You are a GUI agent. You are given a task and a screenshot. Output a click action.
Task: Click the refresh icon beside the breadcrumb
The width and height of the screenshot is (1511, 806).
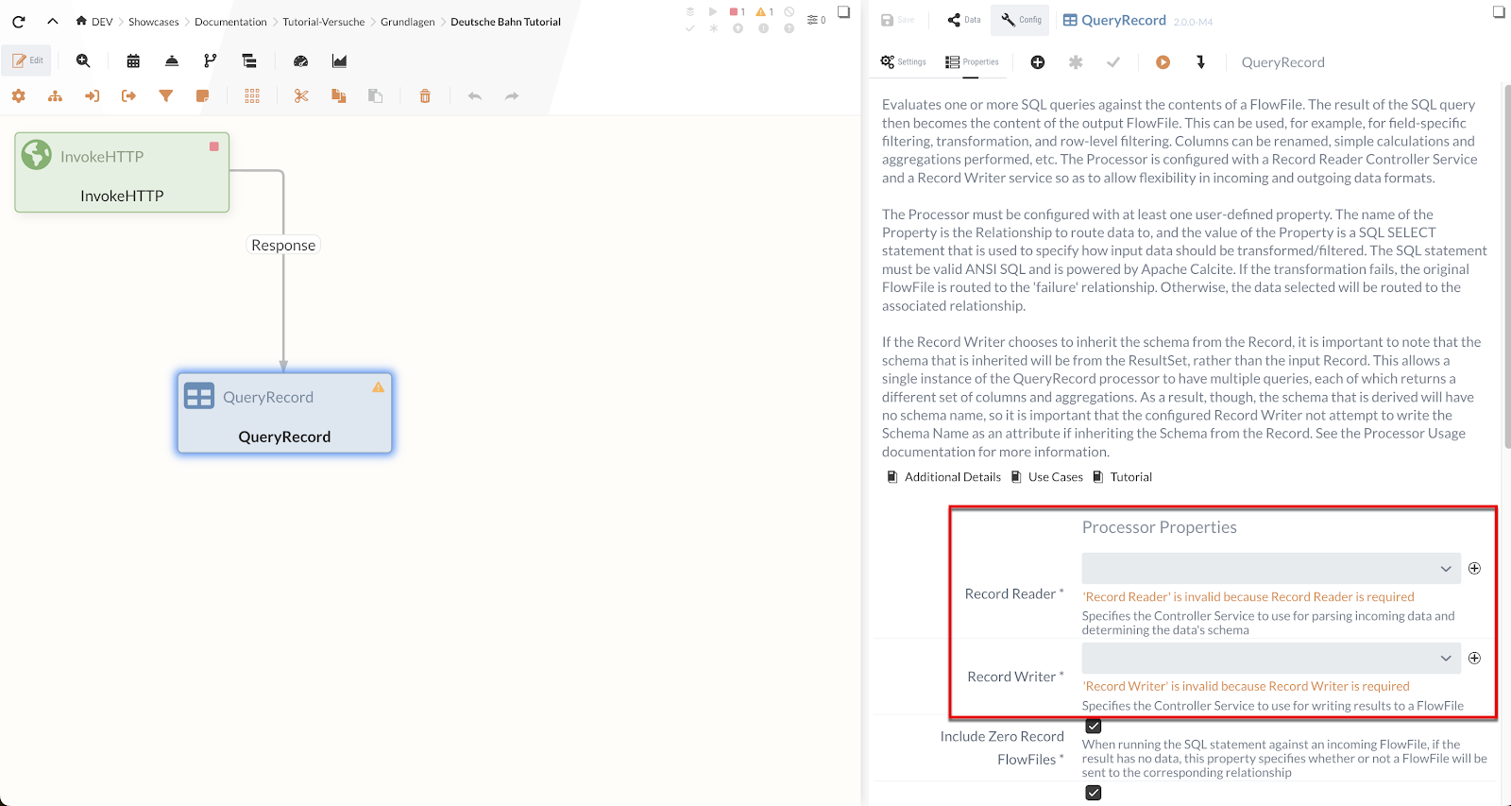[19, 21]
